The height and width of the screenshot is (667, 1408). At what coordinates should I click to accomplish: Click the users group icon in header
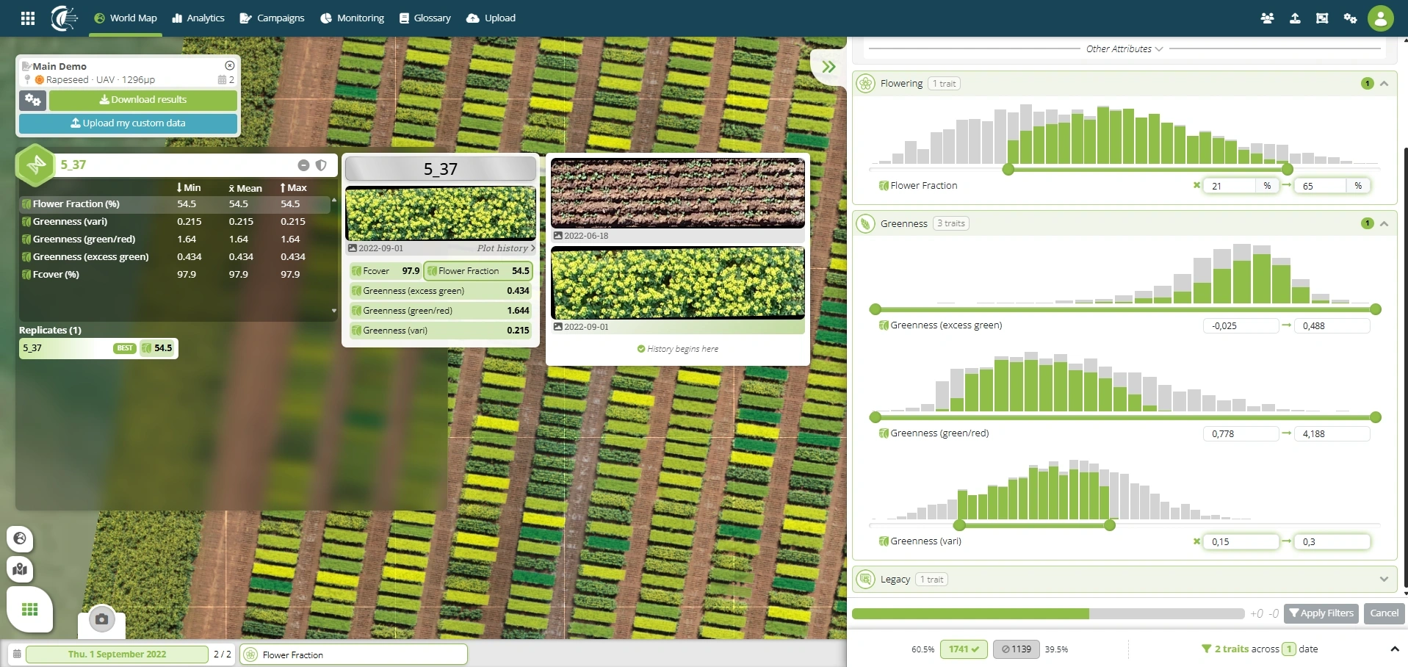point(1267,18)
